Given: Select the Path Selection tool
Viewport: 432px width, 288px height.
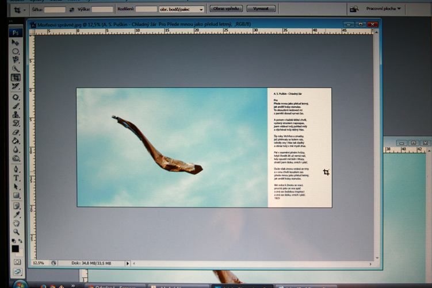Looking at the screenshot, I should point(16,187).
